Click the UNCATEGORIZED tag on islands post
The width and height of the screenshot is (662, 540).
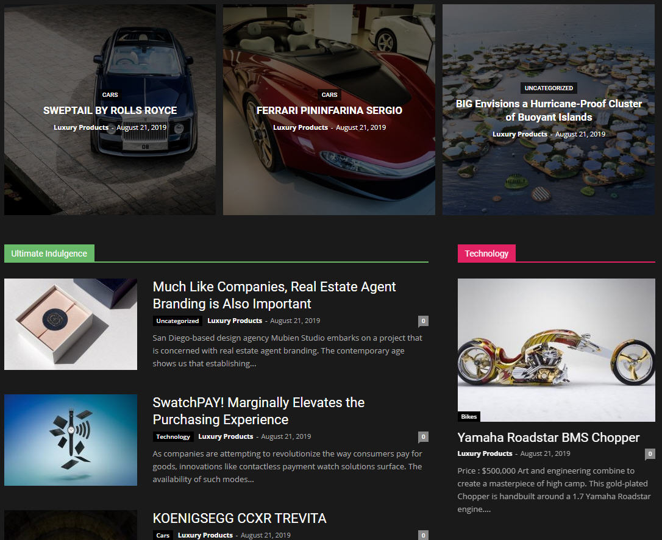tap(549, 88)
